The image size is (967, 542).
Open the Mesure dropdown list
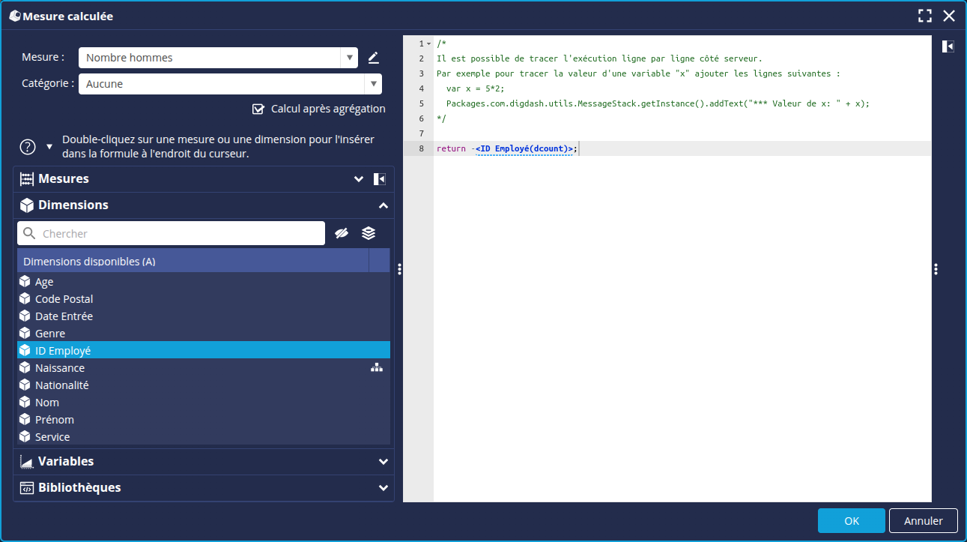pos(349,58)
